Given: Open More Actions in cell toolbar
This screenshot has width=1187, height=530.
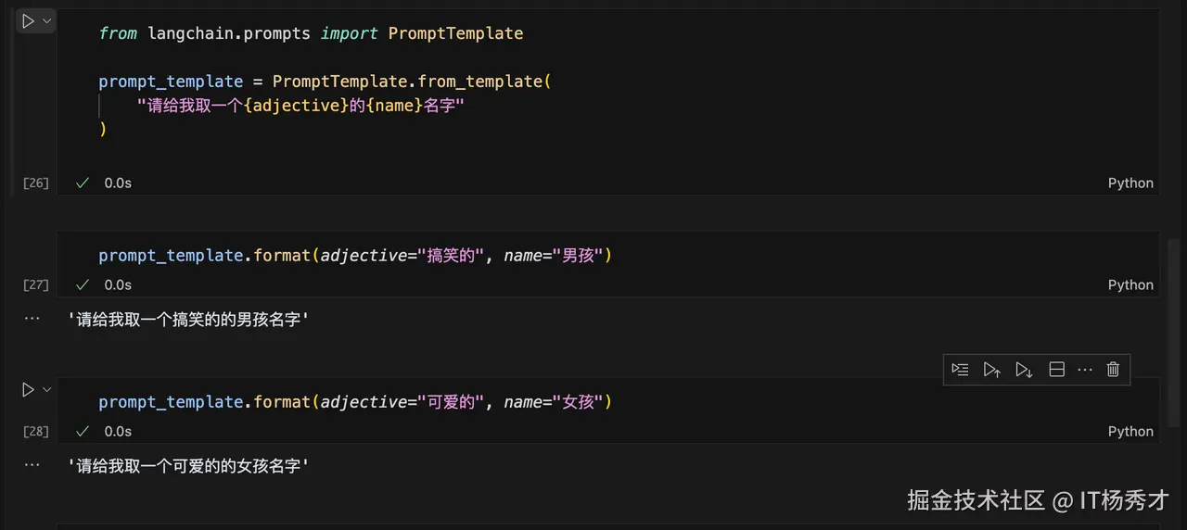Looking at the screenshot, I should (1085, 370).
